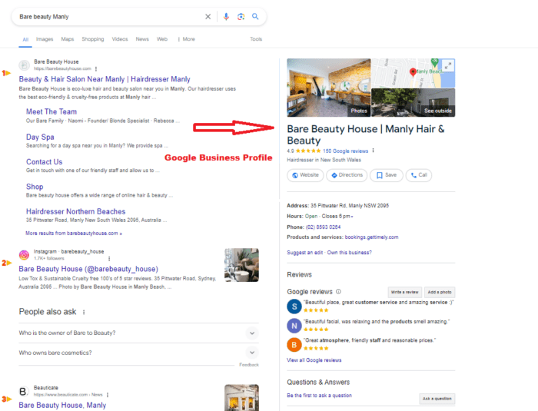Image resolution: width=538 pixels, height=411 pixels.
Task: Expand the business hours dropdown arrow
Action: tap(352, 217)
